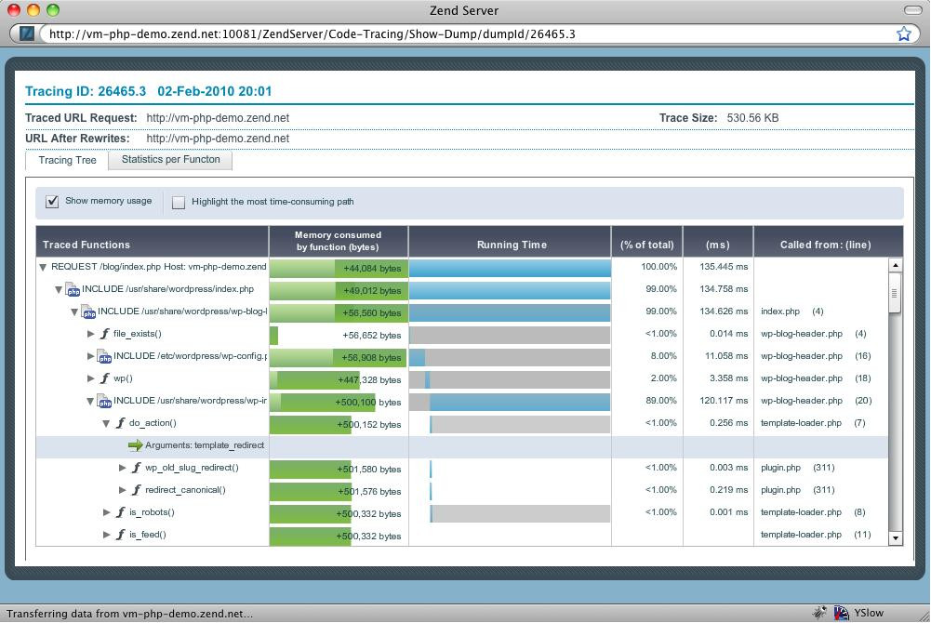Click template-loader.php (11) called-from entry
This screenshot has height=623, width=931.
(x=816, y=535)
